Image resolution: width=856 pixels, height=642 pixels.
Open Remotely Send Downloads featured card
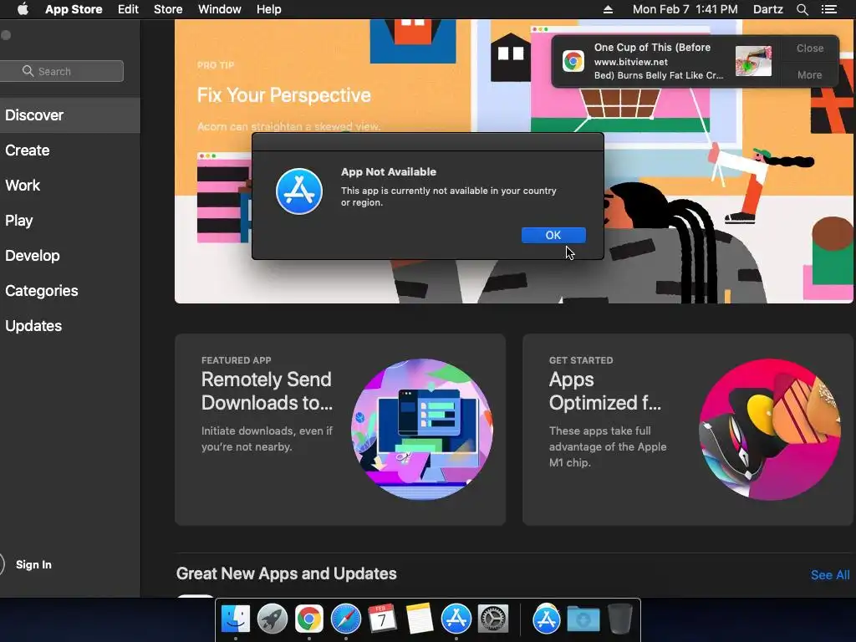coord(340,430)
